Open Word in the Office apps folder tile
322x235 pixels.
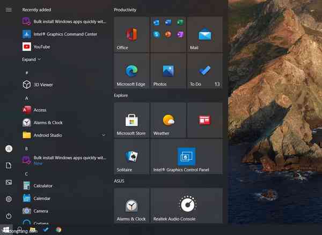point(168,22)
